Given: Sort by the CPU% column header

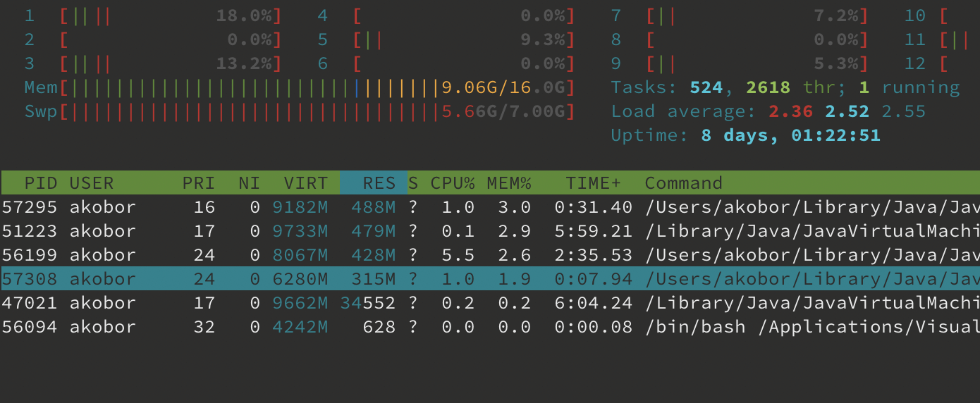Looking at the screenshot, I should (x=453, y=183).
